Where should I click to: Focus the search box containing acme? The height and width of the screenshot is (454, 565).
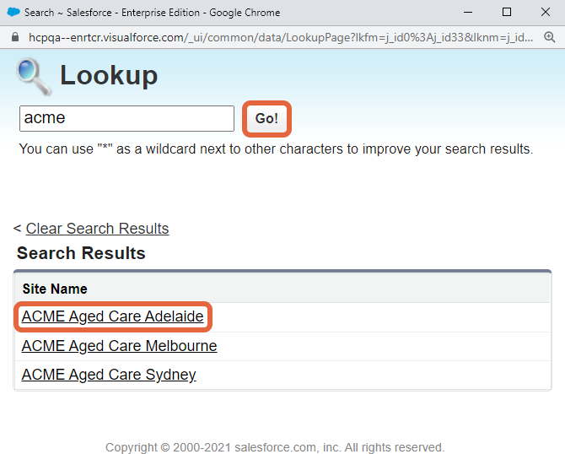coord(126,118)
